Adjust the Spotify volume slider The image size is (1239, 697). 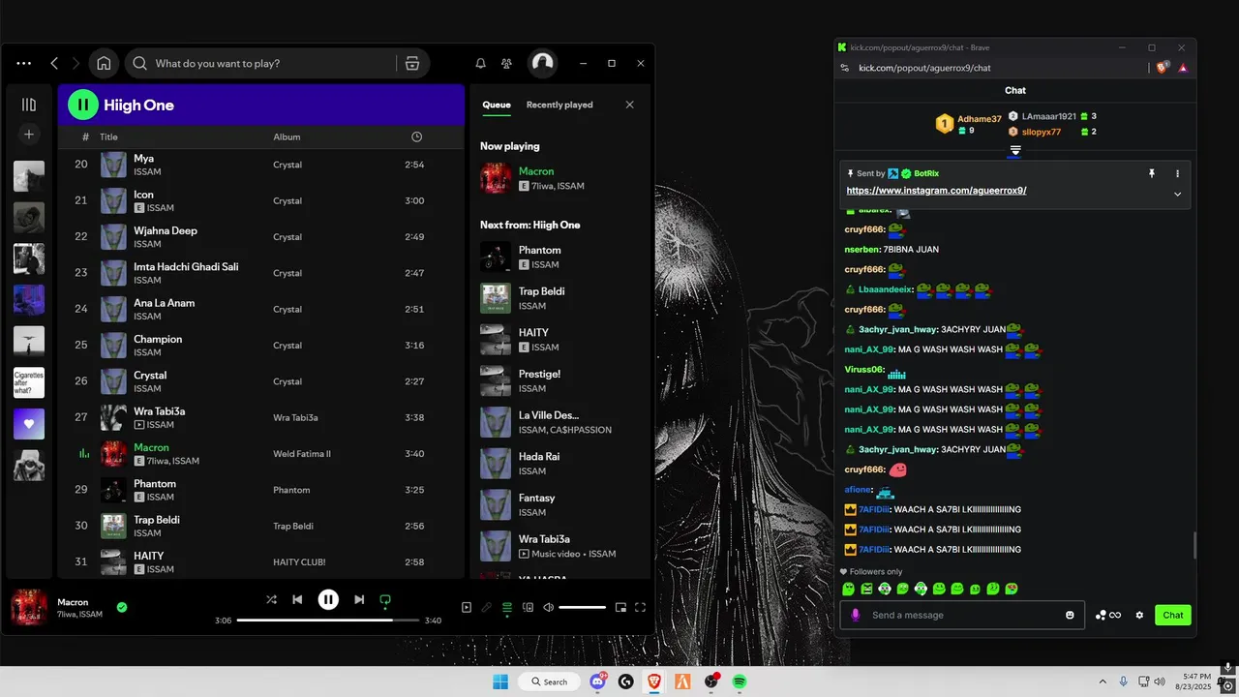582,608
